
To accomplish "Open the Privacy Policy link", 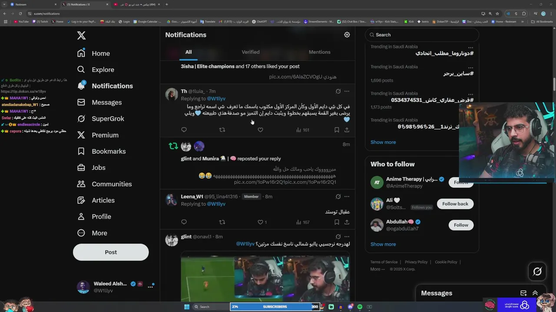I will point(416,262).
